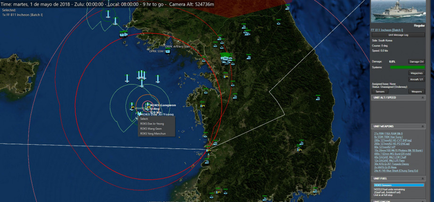434x202 pixels.
Task: Select the isolated radar icon in eastern Korea
Action: pyautogui.click(x=318, y=97)
